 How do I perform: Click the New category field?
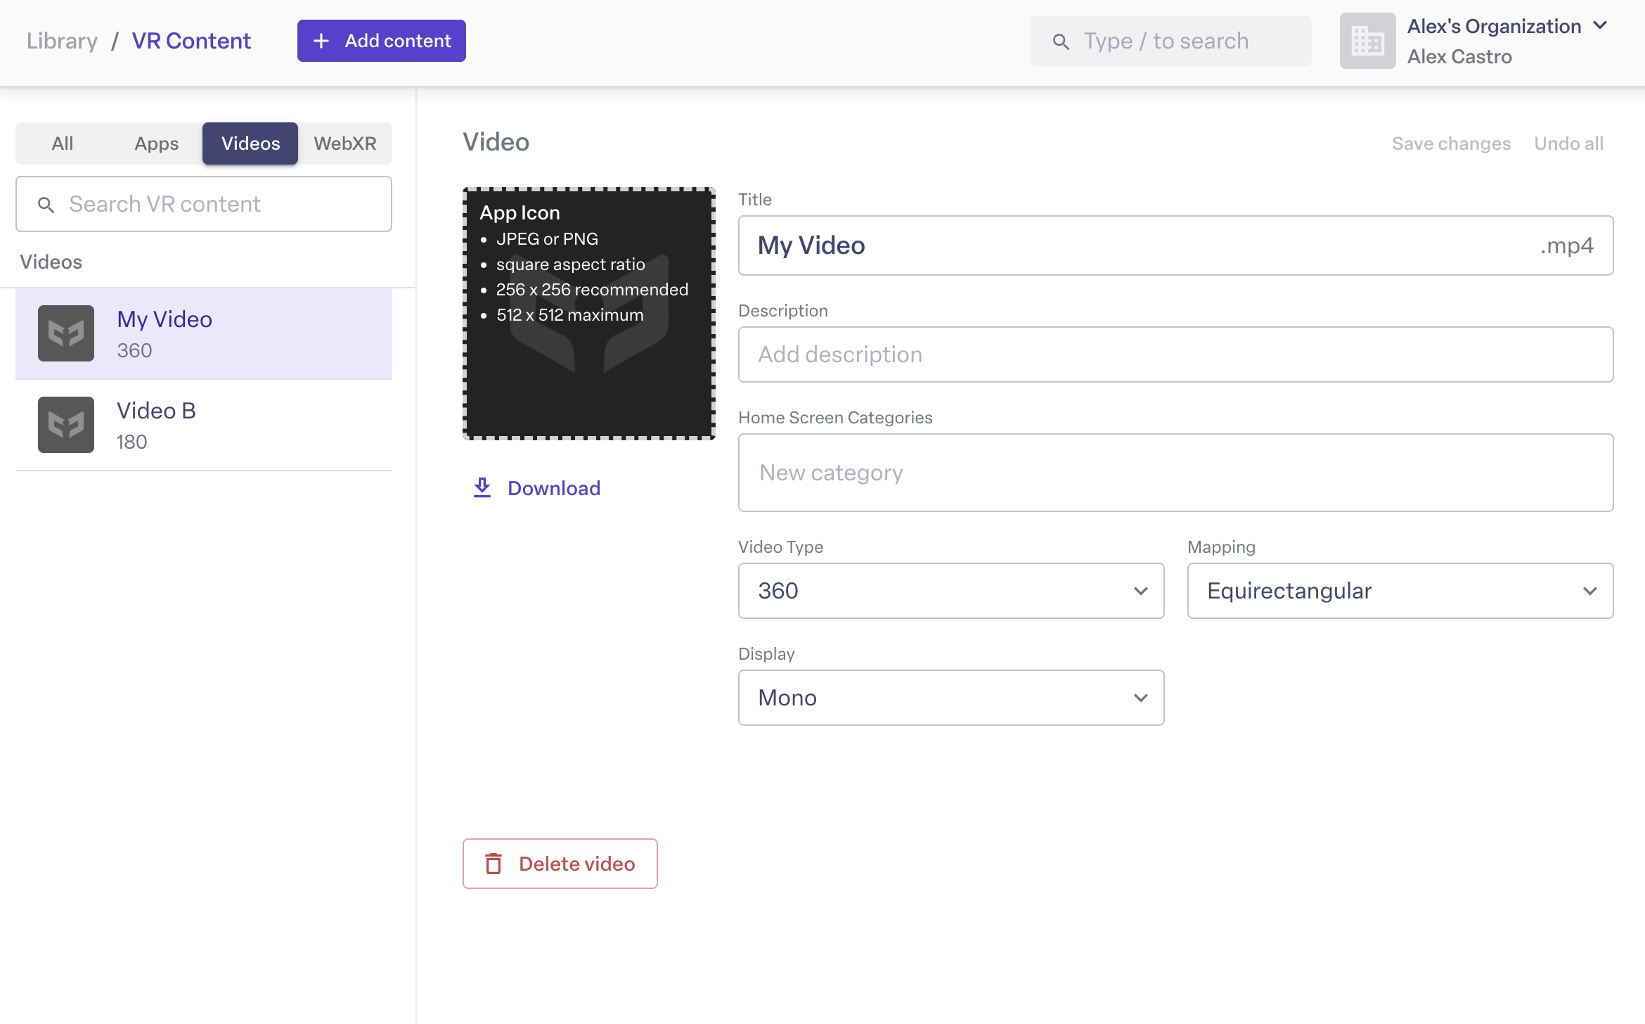(1176, 473)
